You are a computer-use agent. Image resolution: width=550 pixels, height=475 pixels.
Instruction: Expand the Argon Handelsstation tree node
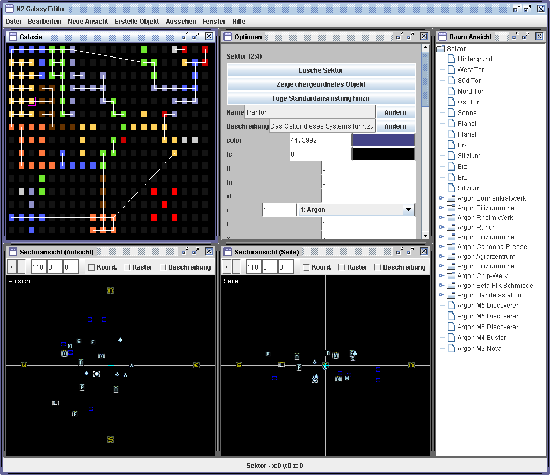pos(440,295)
